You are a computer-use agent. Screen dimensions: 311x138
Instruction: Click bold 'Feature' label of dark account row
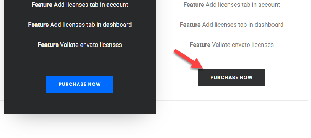42,5
